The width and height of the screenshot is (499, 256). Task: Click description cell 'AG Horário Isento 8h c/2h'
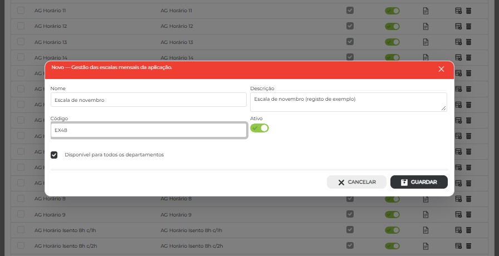192,246
